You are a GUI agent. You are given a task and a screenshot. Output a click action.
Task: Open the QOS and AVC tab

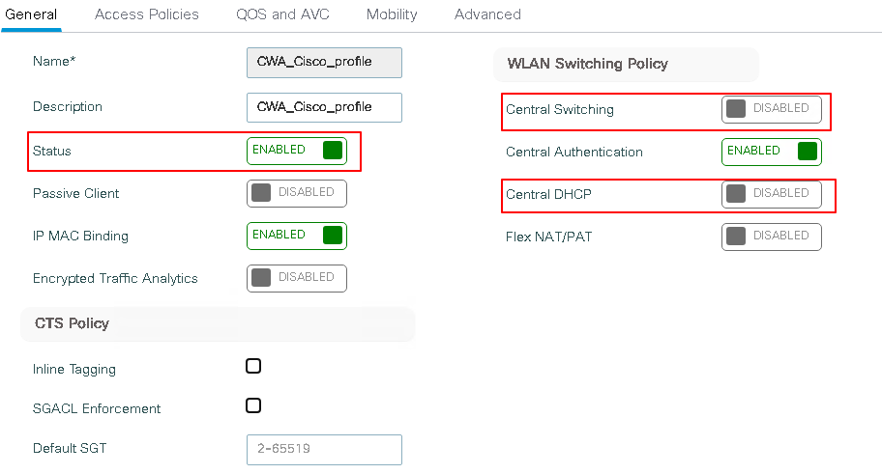(x=282, y=14)
